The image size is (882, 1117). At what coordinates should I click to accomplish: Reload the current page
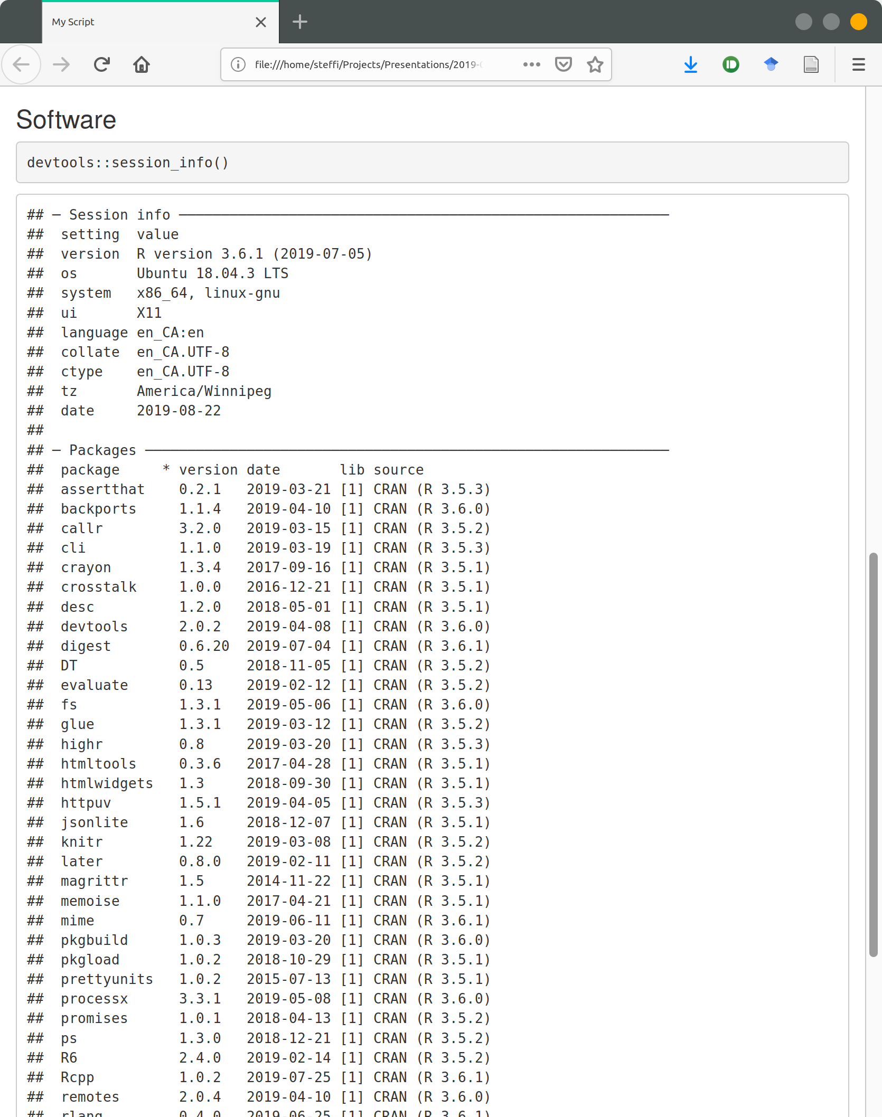[101, 64]
